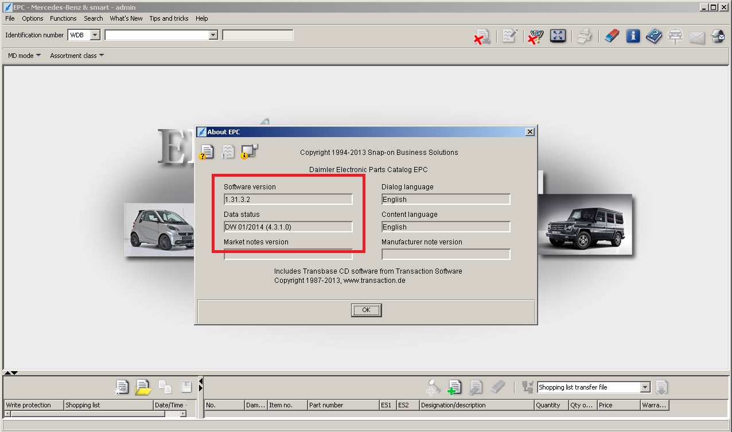Click the Quantity column header

[551, 405]
